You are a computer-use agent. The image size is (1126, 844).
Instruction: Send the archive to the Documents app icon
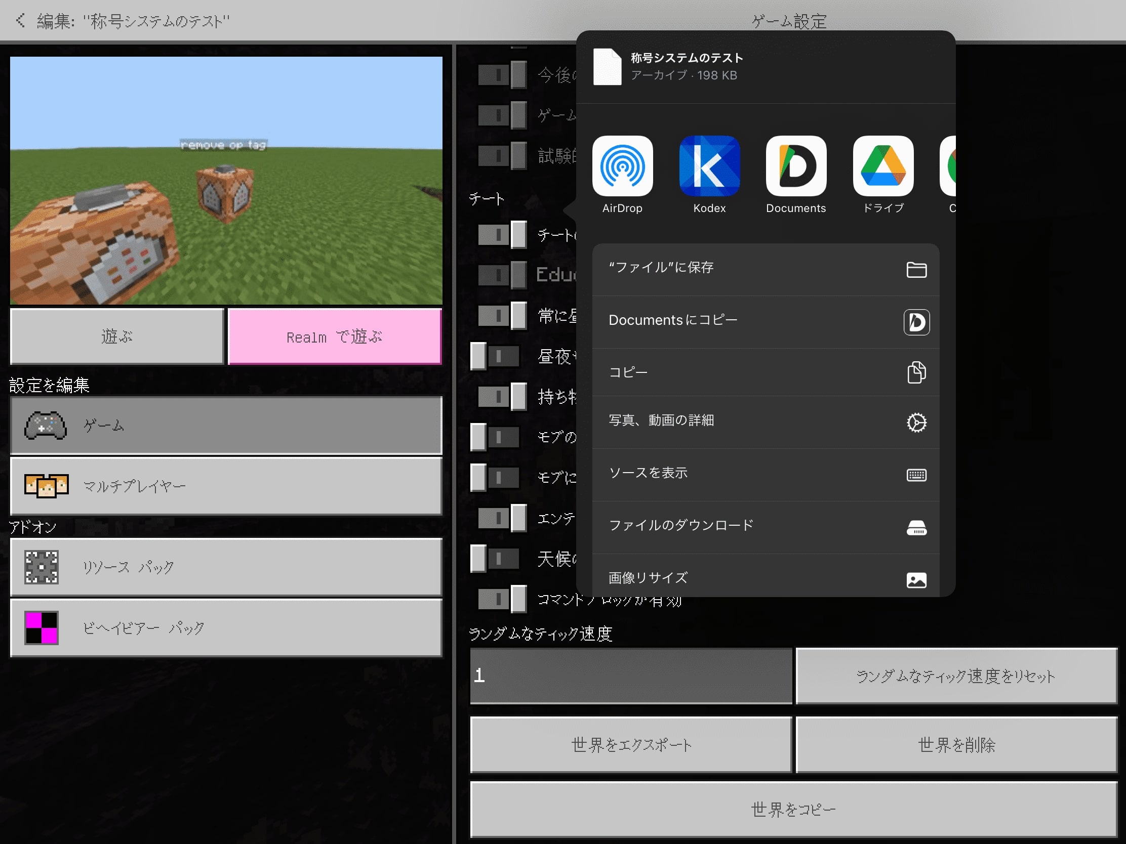click(796, 166)
